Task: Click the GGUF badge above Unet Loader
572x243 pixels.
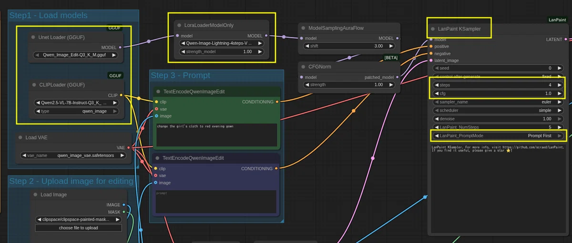Action: pos(115,28)
